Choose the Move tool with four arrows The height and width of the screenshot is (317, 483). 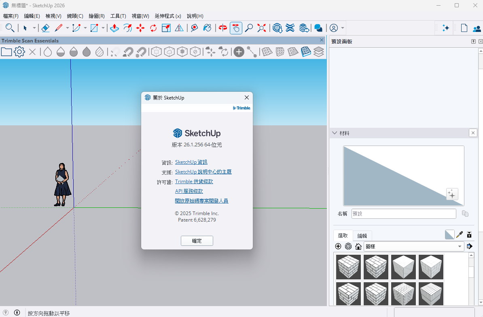click(x=140, y=28)
